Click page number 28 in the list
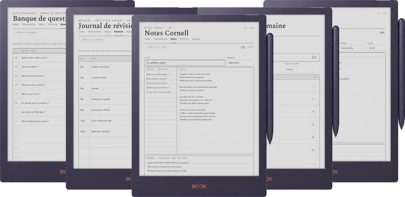 [x=313, y=137]
